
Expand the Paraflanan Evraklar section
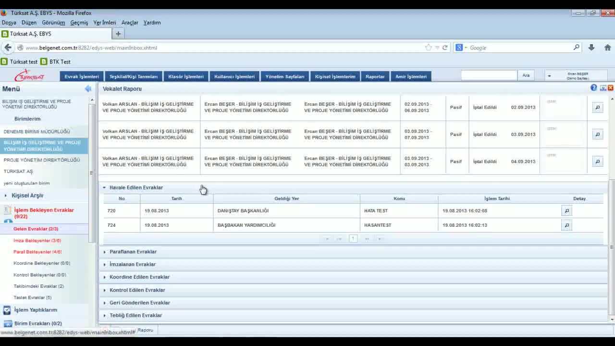(x=133, y=252)
